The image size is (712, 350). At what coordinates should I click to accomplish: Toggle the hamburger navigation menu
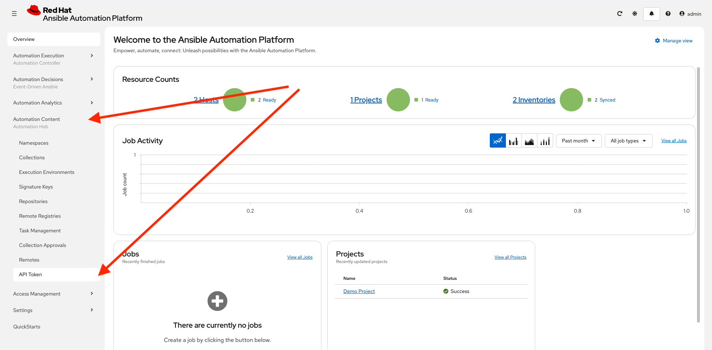(x=14, y=14)
